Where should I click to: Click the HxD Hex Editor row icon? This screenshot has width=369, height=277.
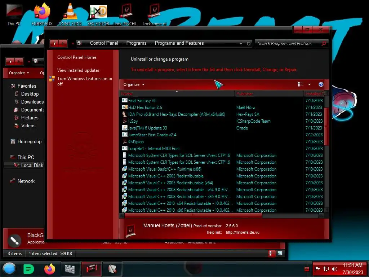tap(124, 107)
